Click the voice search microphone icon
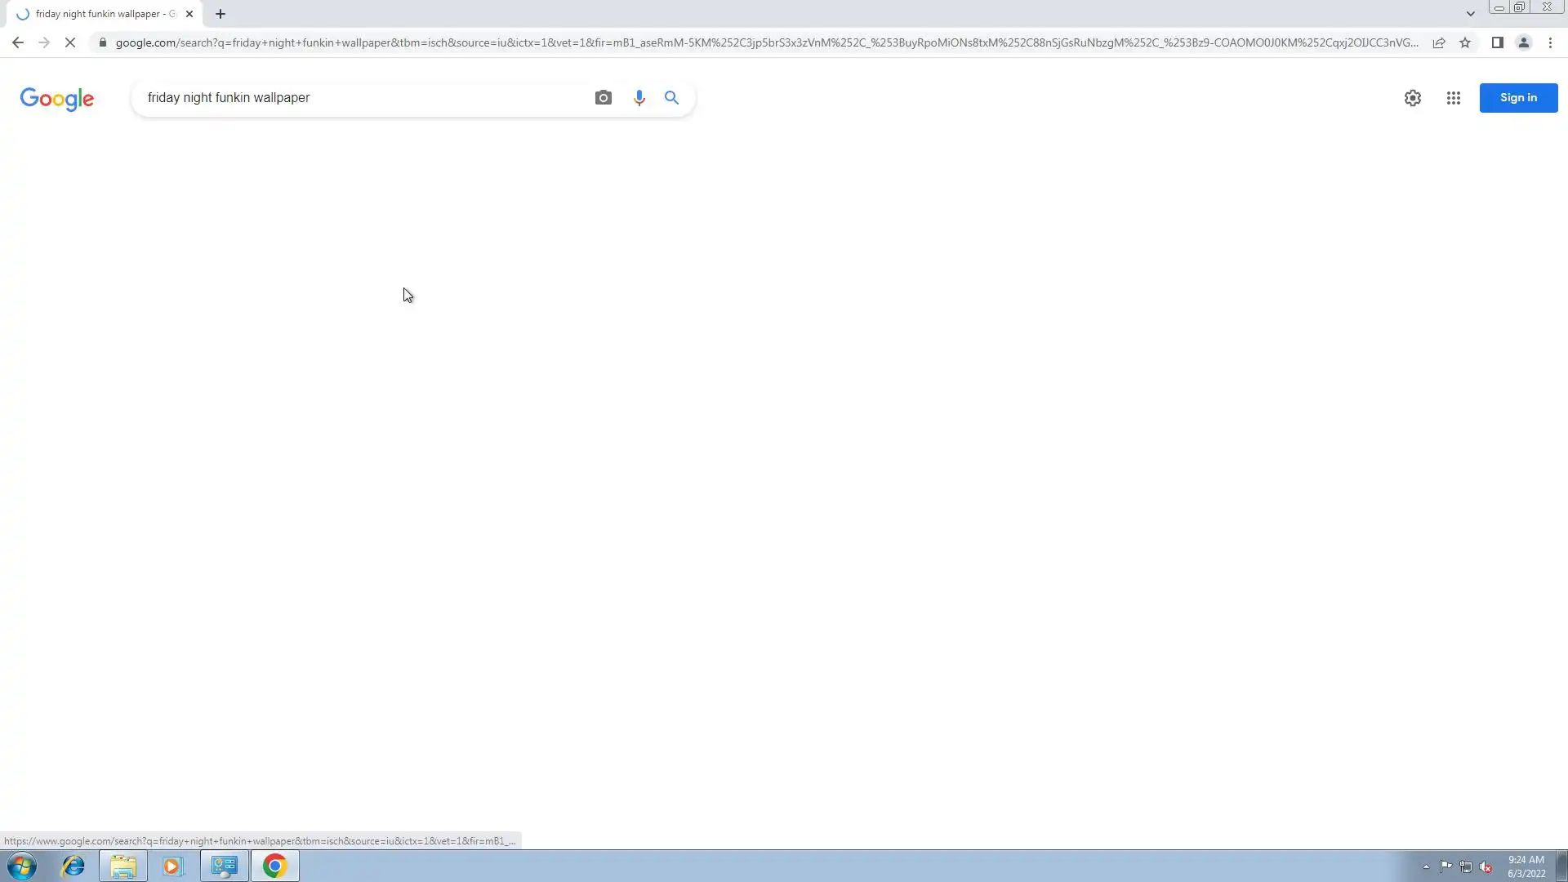The height and width of the screenshot is (882, 1568). tap(639, 98)
